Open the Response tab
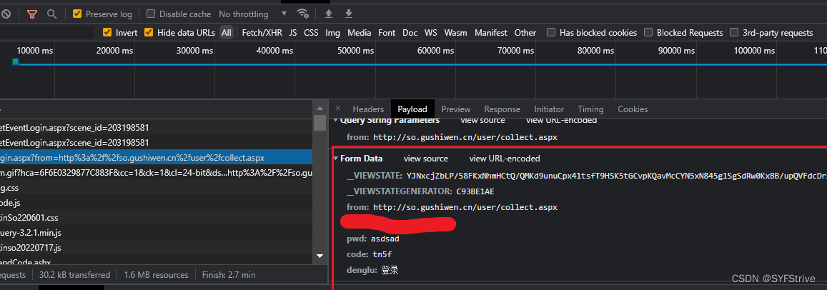This screenshot has height=290, width=827. click(x=502, y=109)
